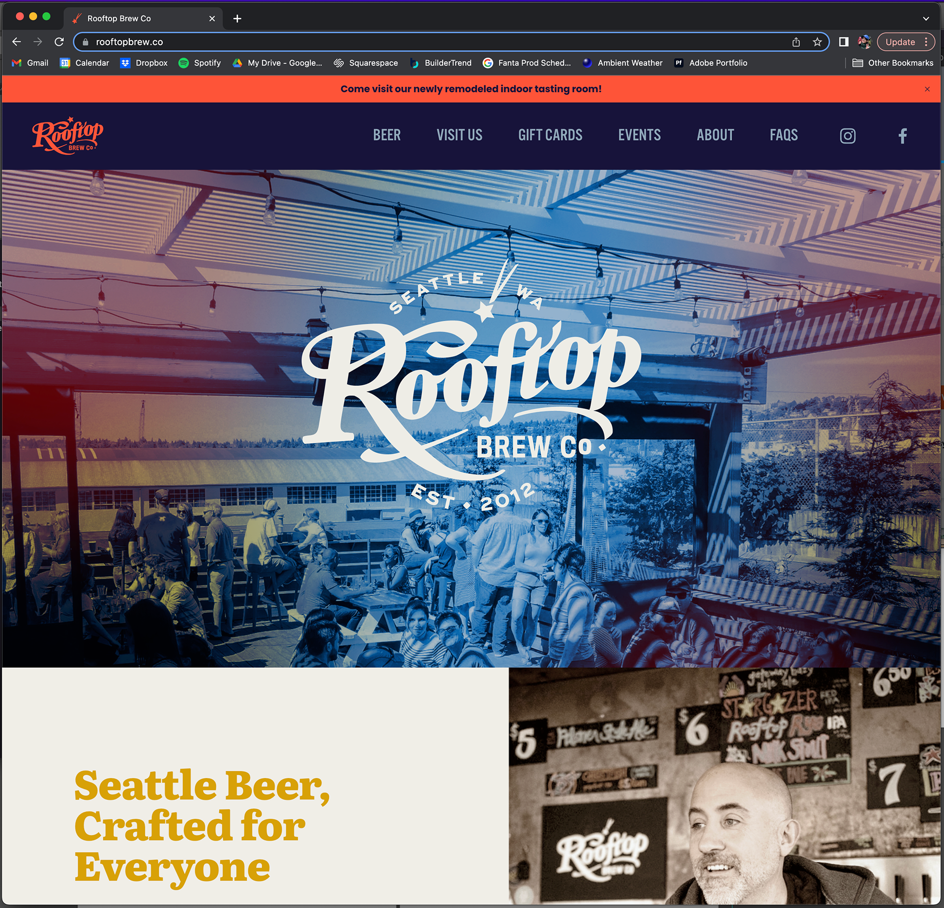
Task: Click the taproom bartender photo
Action: [x=725, y=786]
